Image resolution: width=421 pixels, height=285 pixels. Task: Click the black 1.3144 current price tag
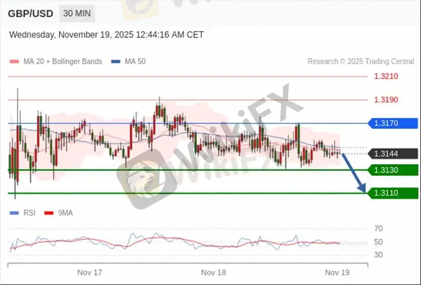tap(393, 154)
